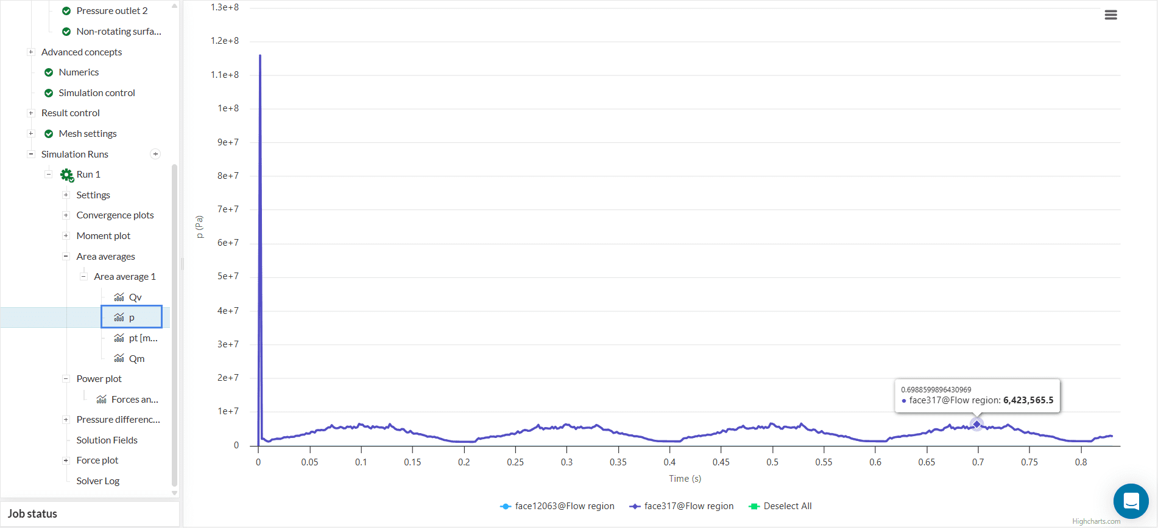The height and width of the screenshot is (528, 1158).
Task: Click the Run 1 gear status icon
Action: (66, 175)
